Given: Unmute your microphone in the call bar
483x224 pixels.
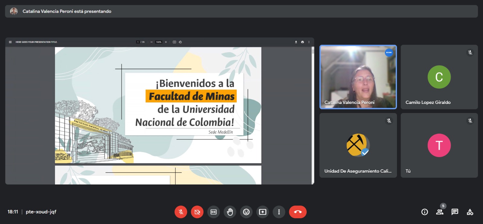Looking at the screenshot, I should (181, 212).
